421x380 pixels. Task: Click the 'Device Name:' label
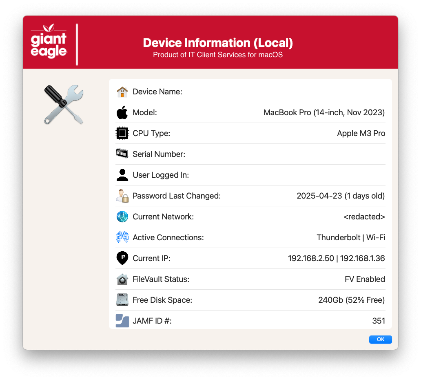click(157, 92)
